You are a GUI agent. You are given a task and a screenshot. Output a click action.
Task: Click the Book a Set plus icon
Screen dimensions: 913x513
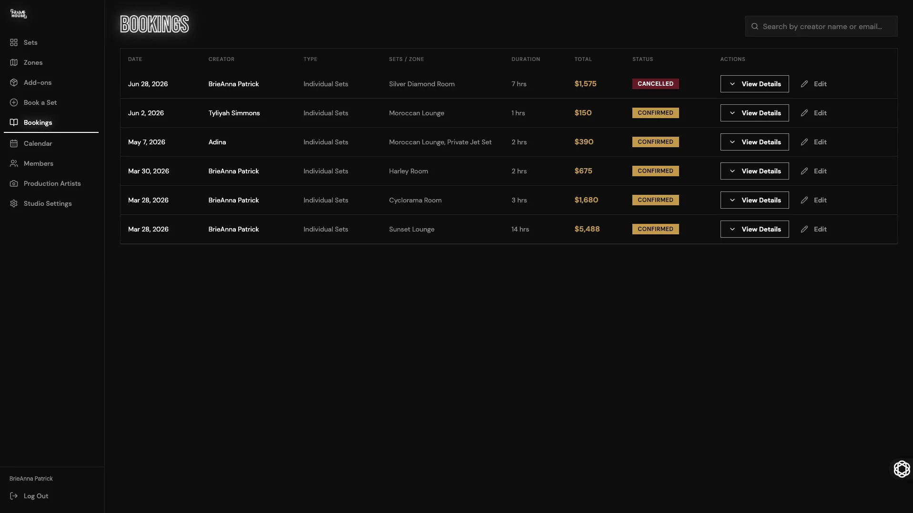click(x=14, y=102)
